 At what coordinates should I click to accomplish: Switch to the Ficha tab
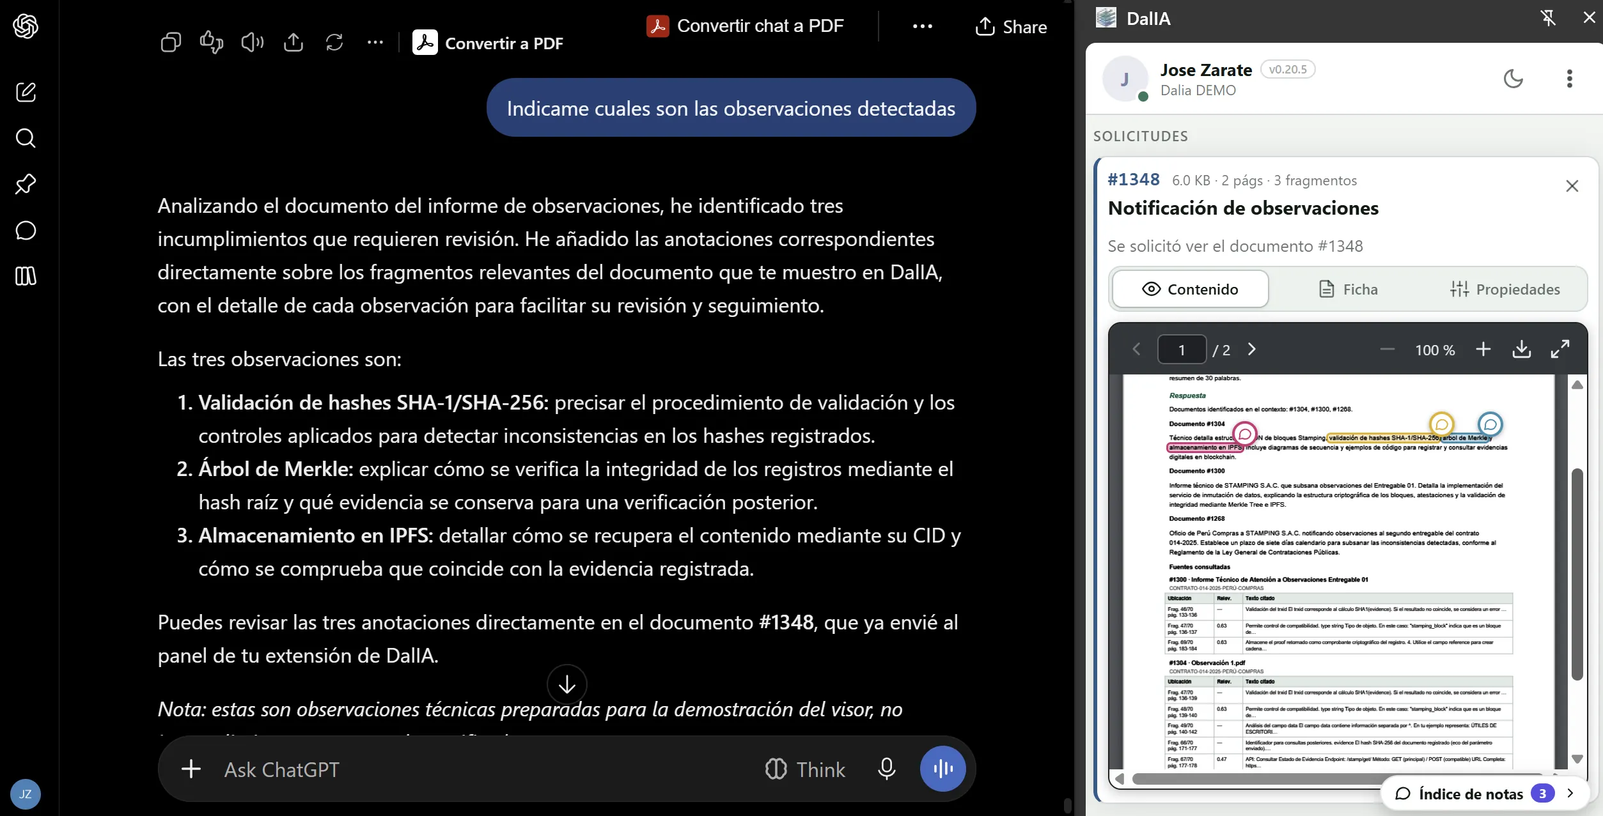coord(1349,289)
